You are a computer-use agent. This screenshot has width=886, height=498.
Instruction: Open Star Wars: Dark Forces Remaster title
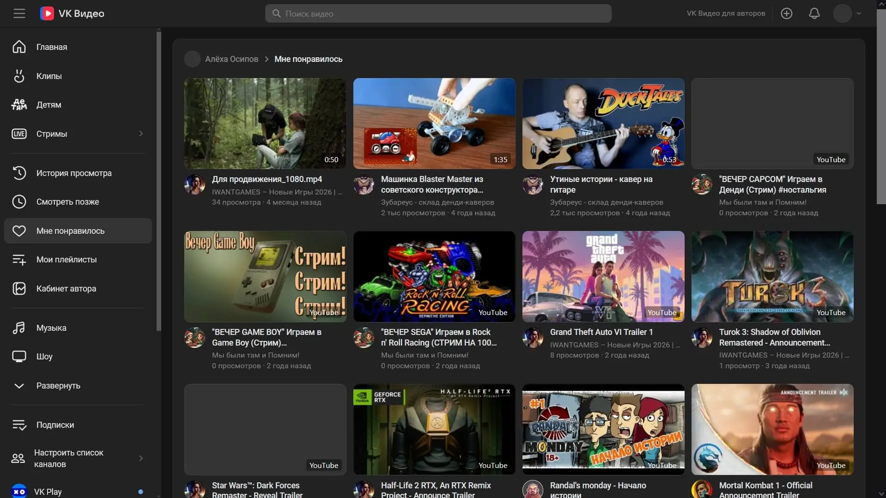pos(257,490)
